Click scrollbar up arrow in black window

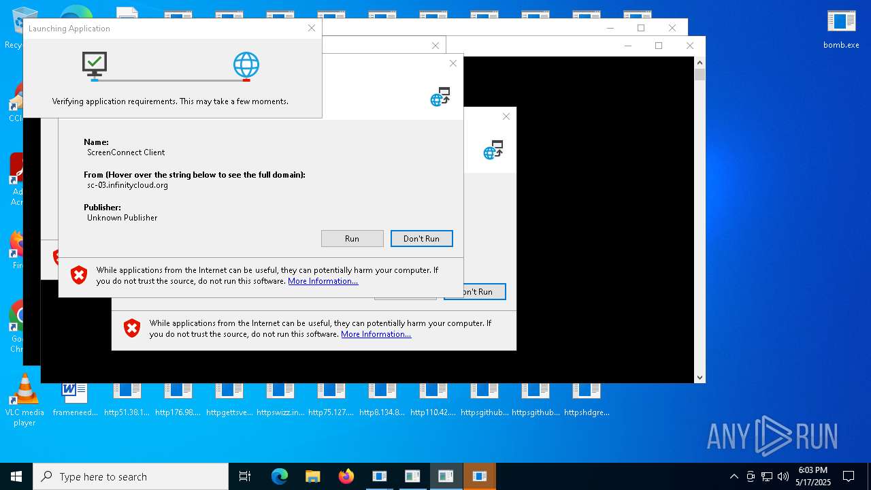pyautogui.click(x=700, y=62)
